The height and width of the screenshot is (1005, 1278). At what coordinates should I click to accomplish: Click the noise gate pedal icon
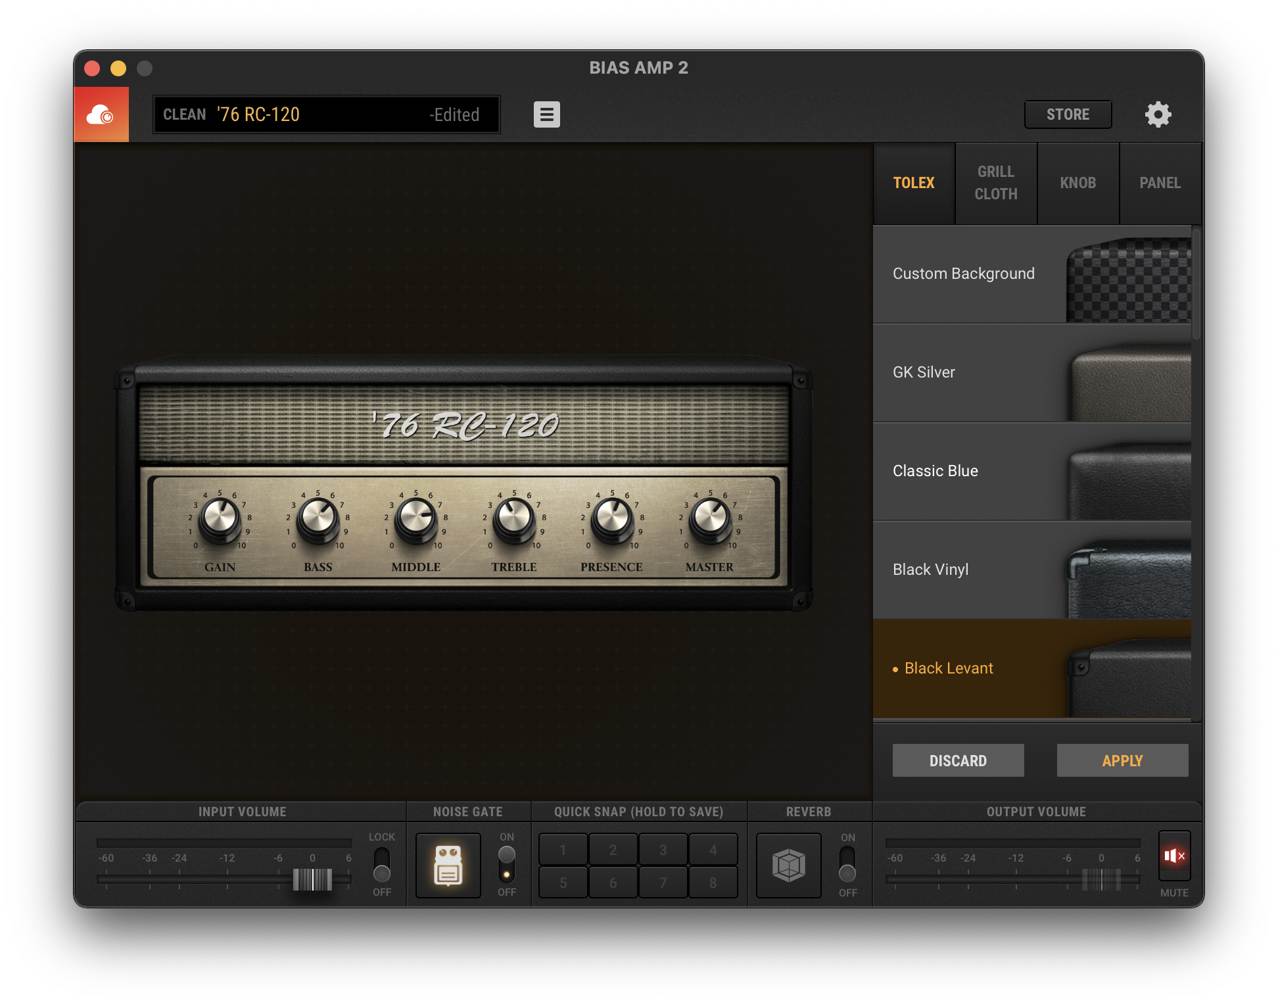448,866
